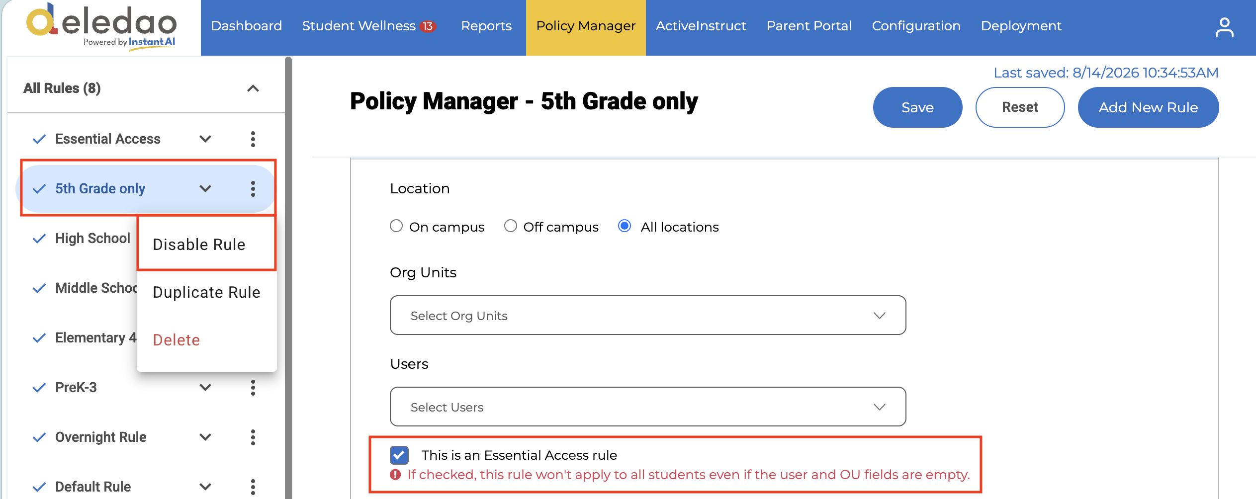
Task: Click the checkmark icon beside Middle School
Action: (x=39, y=288)
